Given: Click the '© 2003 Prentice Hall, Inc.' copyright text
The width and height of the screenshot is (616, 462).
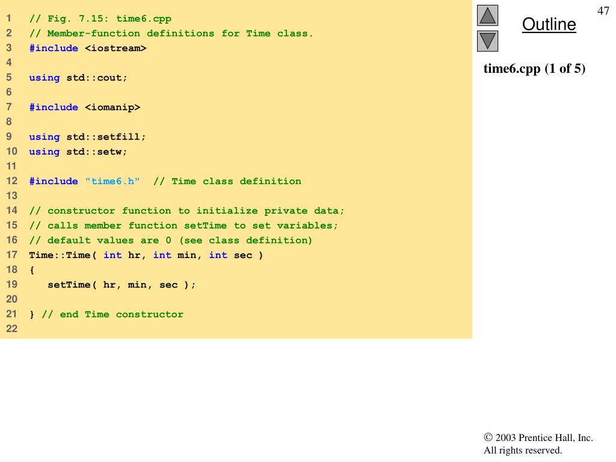Looking at the screenshot, I should [x=538, y=438].
